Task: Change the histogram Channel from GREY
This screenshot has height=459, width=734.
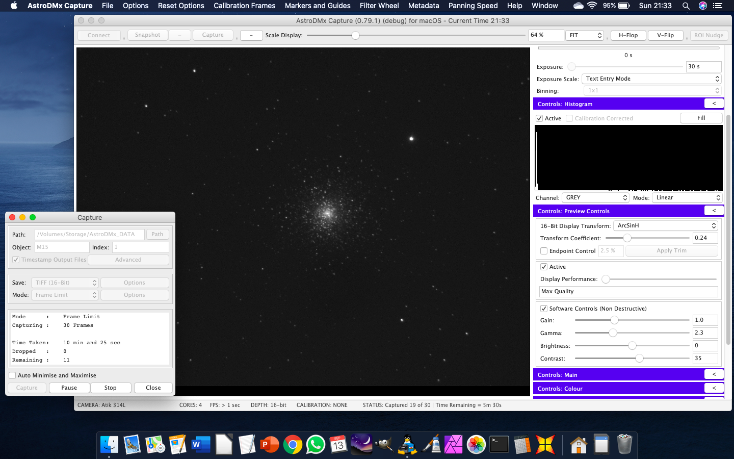Action: [595, 197]
